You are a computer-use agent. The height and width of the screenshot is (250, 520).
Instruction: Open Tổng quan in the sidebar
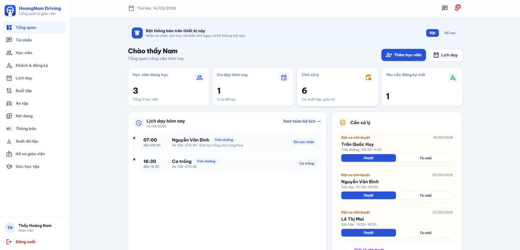[x=34, y=28]
